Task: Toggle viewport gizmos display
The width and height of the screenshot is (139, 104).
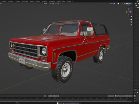Action: coord(114,3)
